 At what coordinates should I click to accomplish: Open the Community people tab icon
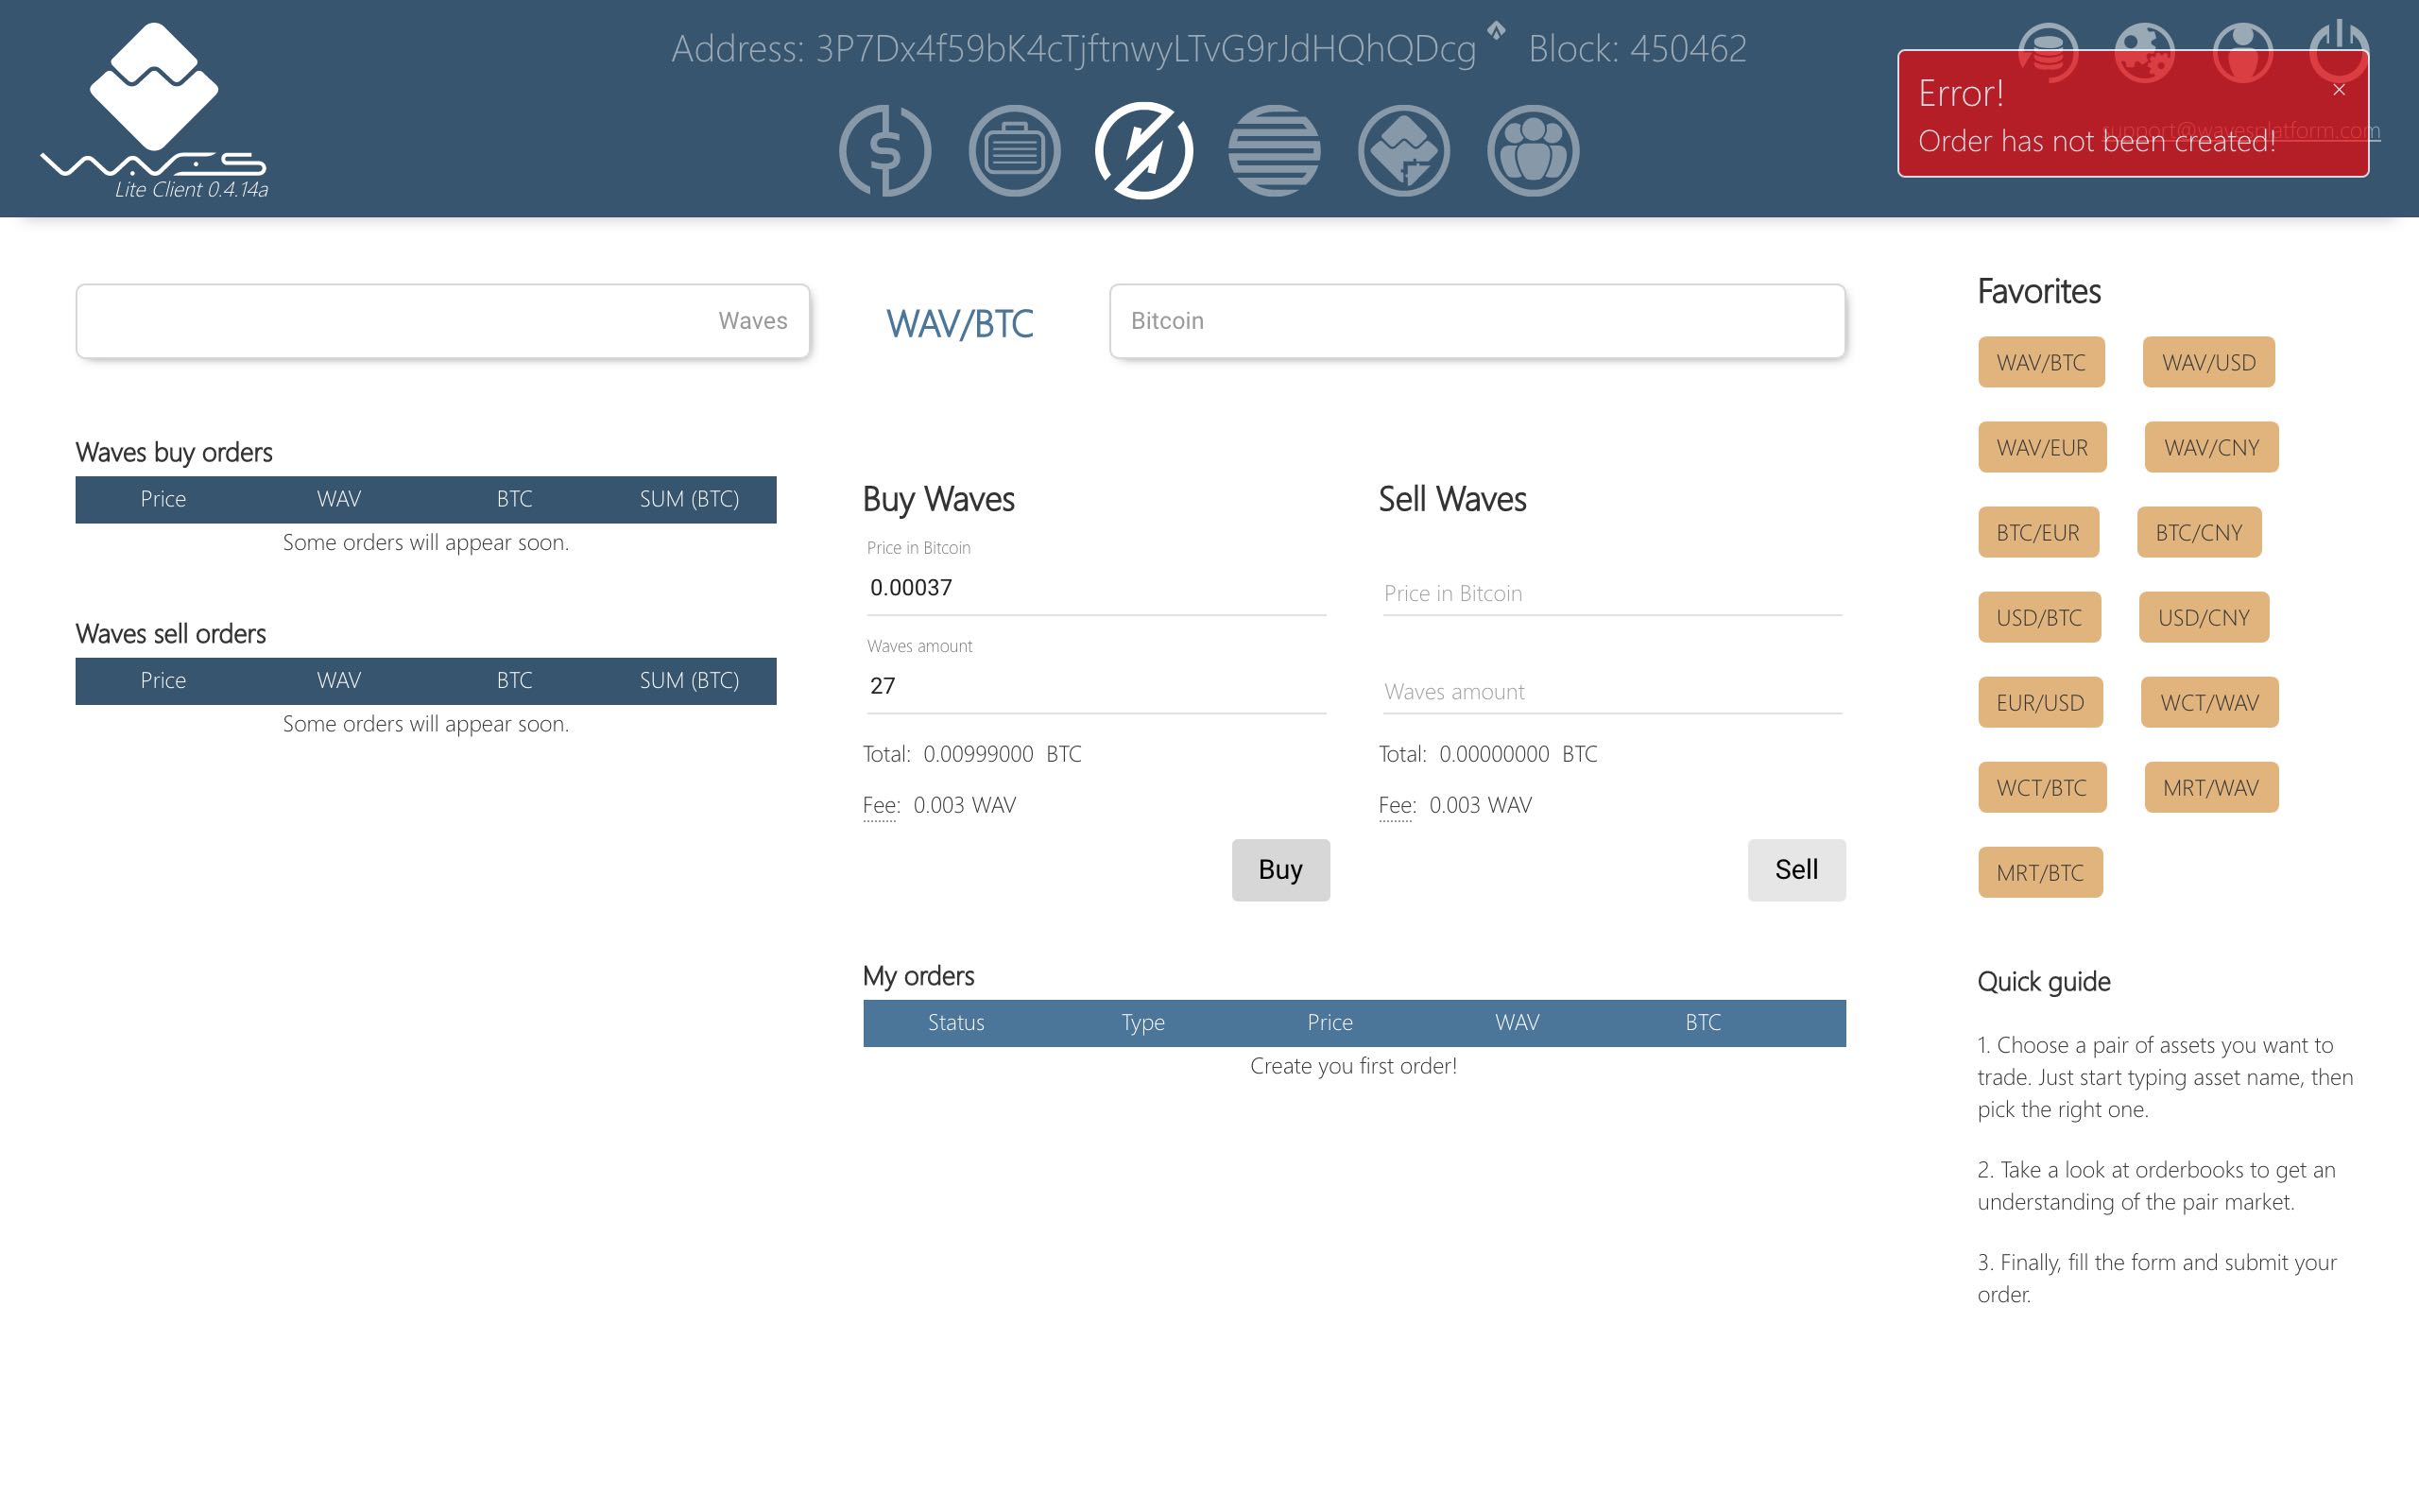1533,151
